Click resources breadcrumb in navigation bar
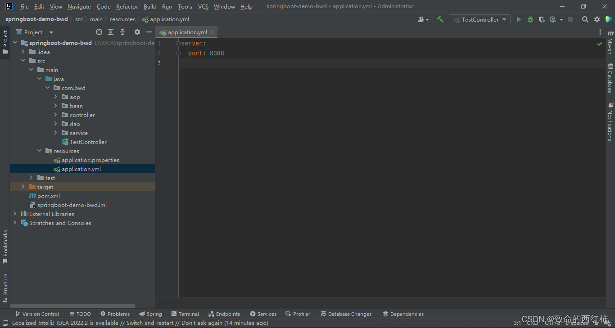The height and width of the screenshot is (328, 615). (x=122, y=19)
